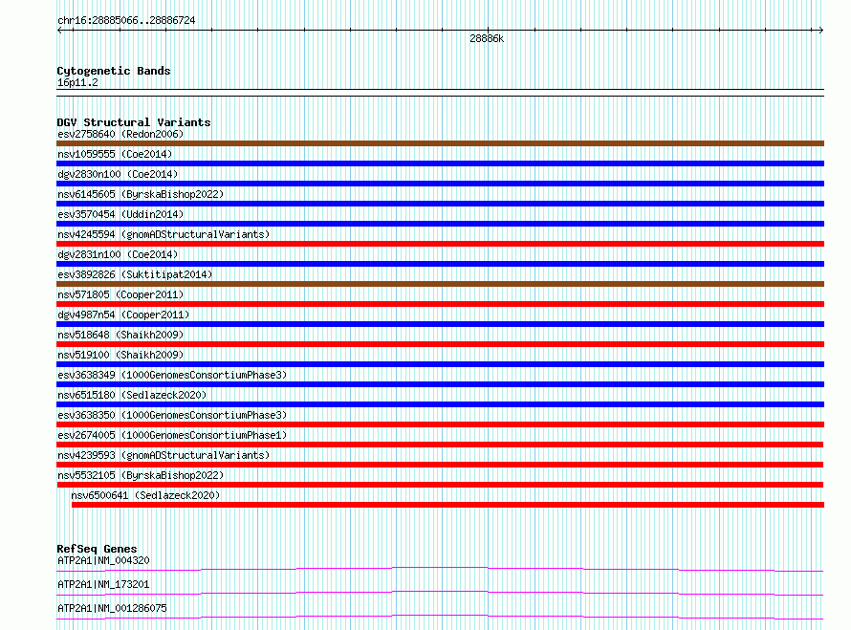Open esv2674005 (1000GenomesConsortiumPhase1) label
851x630 pixels.
pos(172,435)
